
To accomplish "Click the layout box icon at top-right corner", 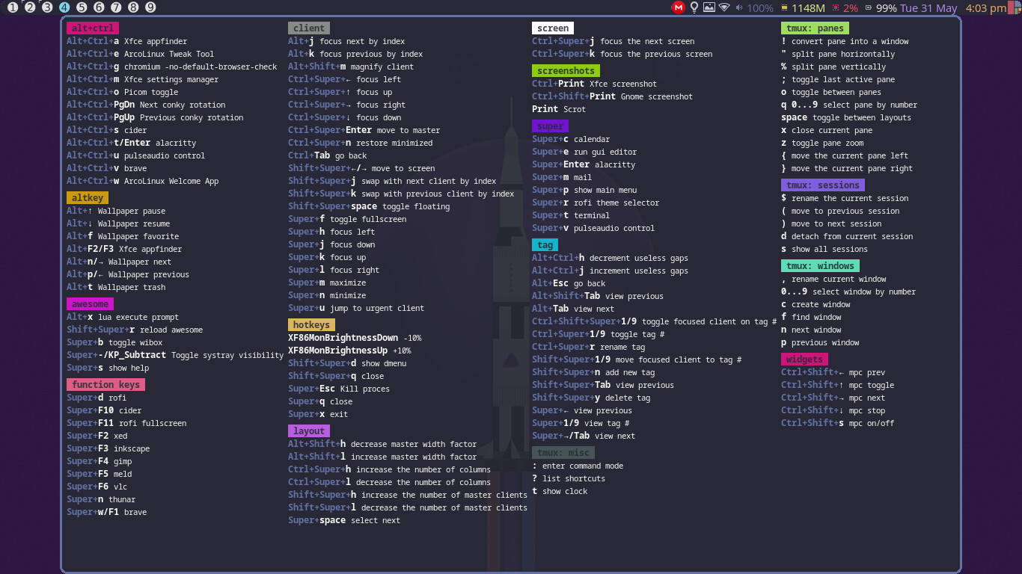I will (x=1015, y=7).
